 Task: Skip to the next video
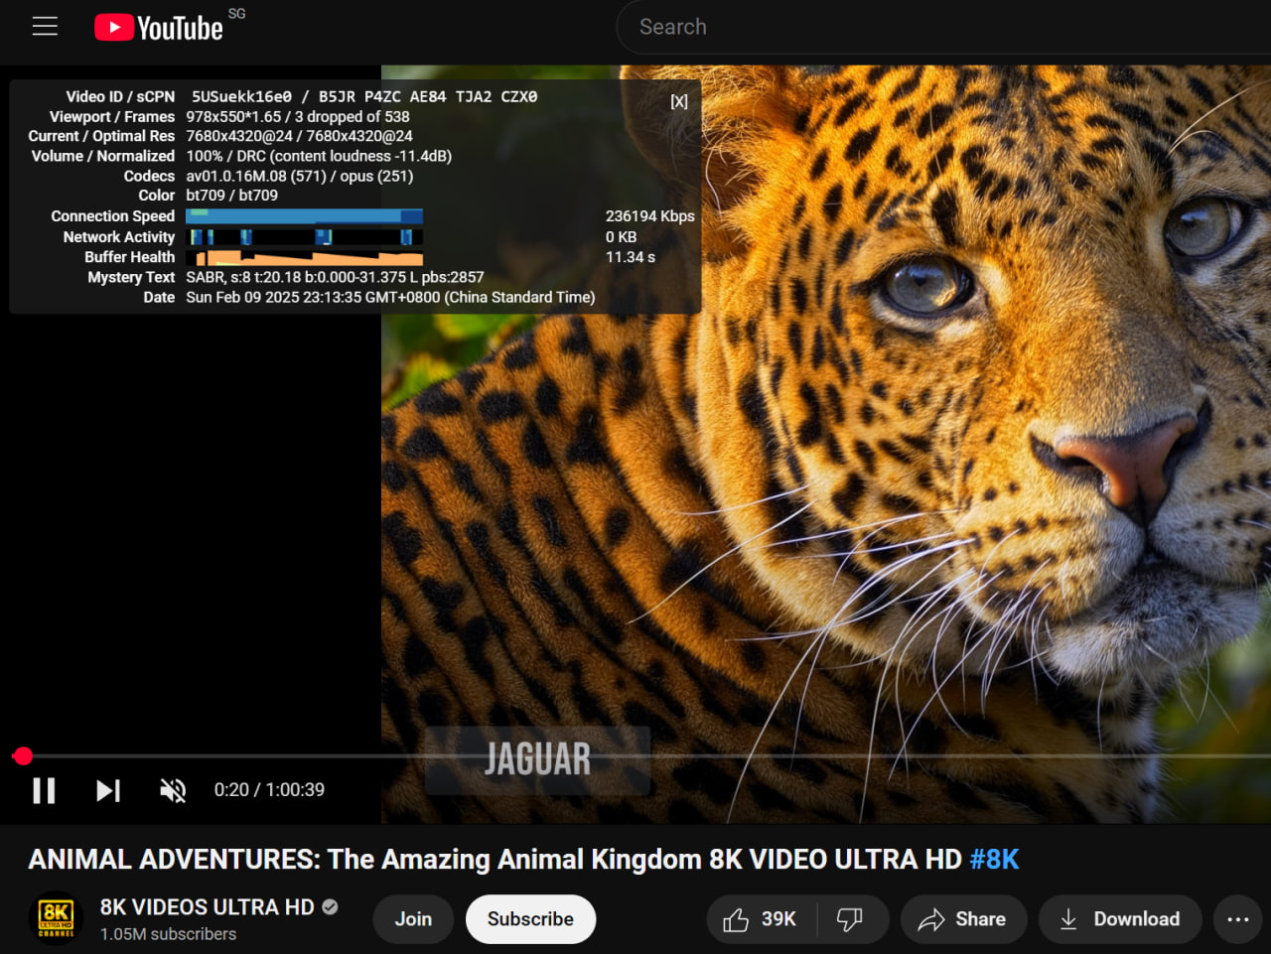pyautogui.click(x=108, y=790)
